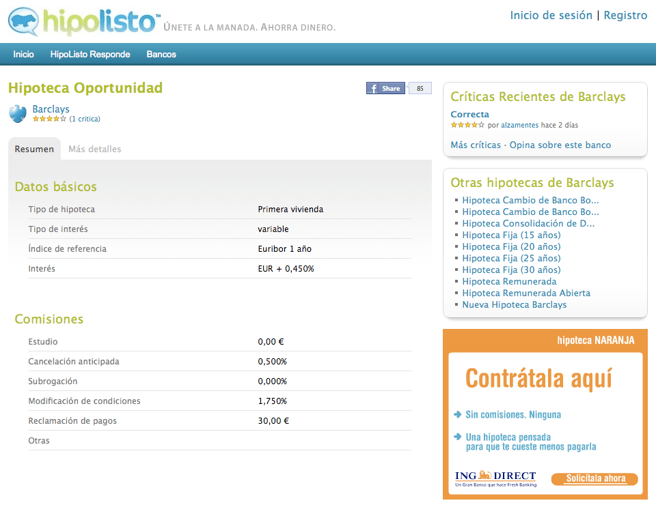Open the alzamentes user profile link
Viewport: 656px width, 505px height.
click(x=520, y=125)
